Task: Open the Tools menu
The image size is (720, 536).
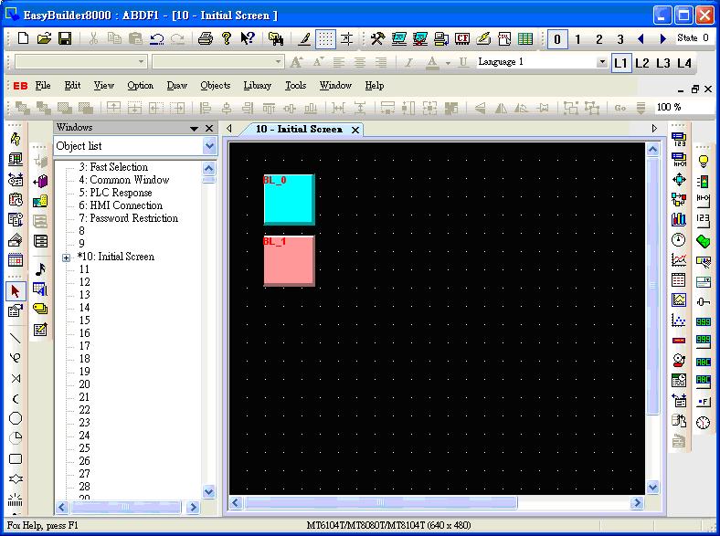Action: [295, 85]
